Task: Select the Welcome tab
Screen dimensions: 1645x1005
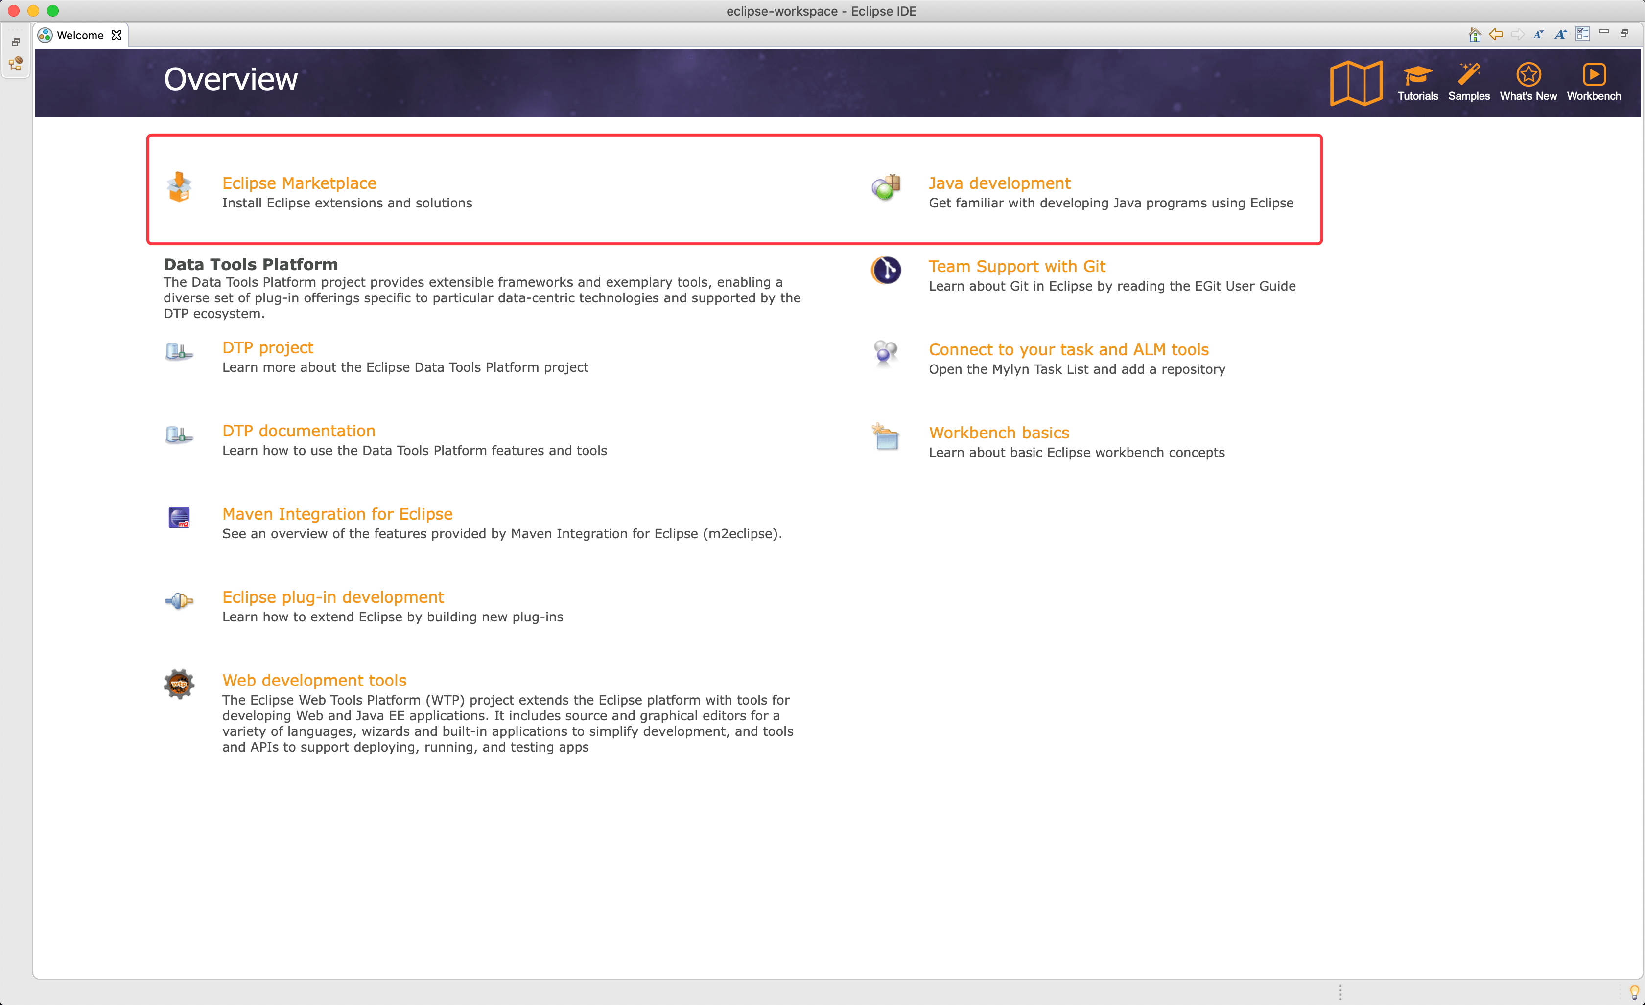Action: (80, 35)
